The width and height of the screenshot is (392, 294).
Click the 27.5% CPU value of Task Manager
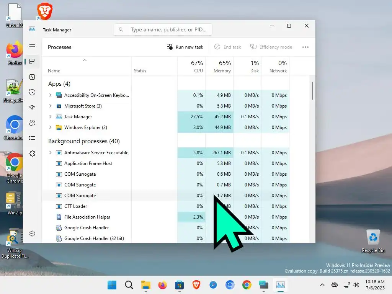pos(197,117)
